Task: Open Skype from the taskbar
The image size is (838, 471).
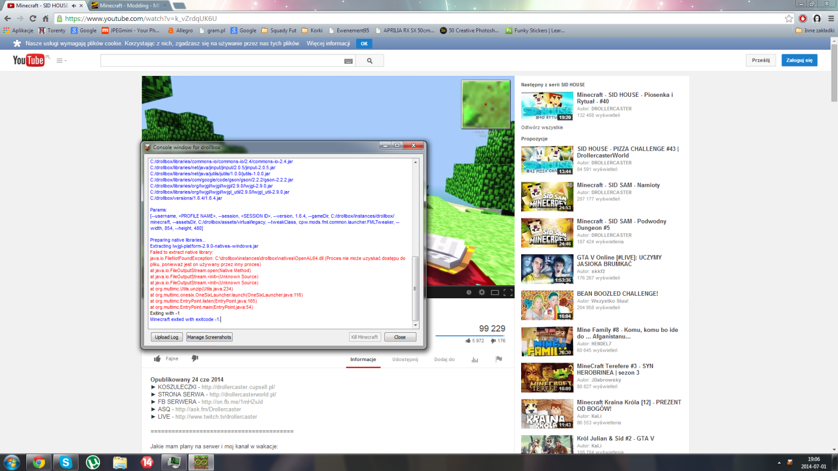Action: tap(65, 463)
